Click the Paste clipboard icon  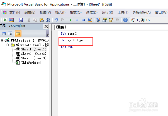[42, 20]
